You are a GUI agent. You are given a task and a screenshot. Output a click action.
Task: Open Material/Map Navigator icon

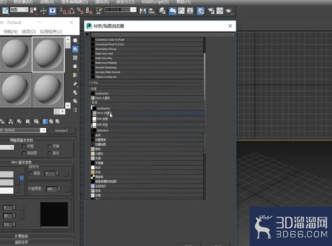(x=75, y=110)
